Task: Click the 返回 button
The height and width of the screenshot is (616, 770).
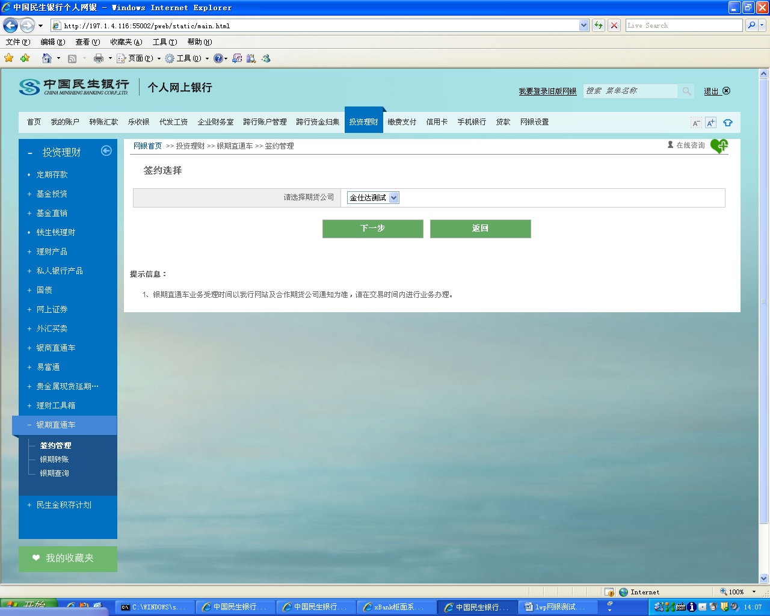Action: coord(481,229)
